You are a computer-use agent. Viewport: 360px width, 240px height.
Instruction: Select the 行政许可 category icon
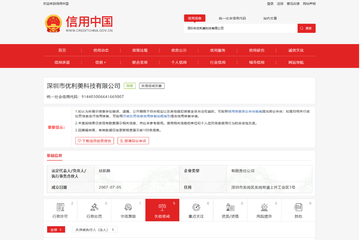(60, 208)
